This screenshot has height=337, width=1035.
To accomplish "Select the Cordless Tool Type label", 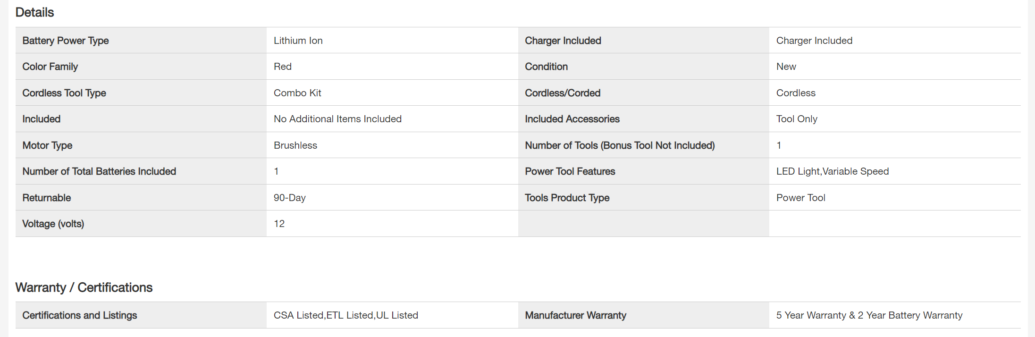I will 64,93.
